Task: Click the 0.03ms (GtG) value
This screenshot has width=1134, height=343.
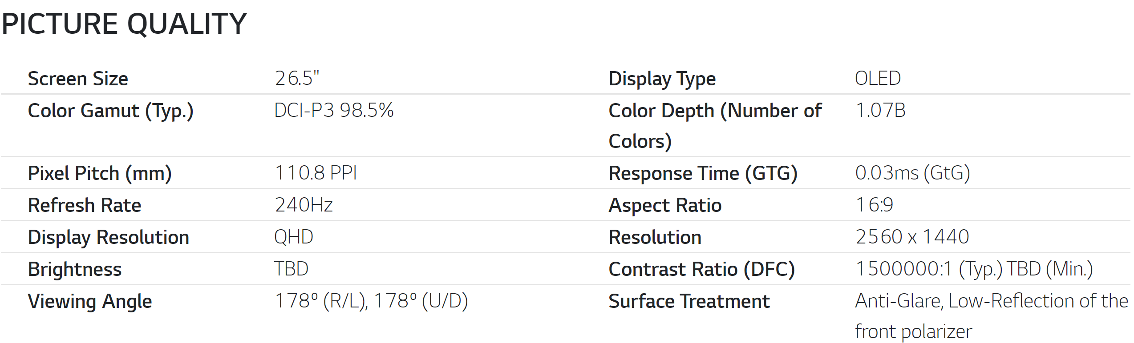Action: [912, 173]
